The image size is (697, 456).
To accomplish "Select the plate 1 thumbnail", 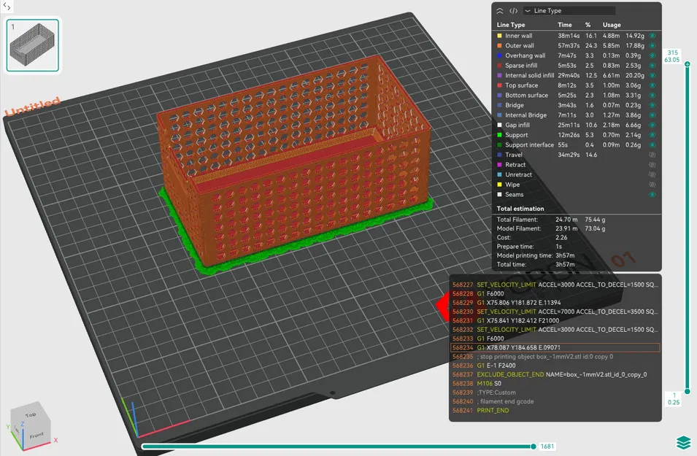I will pyautogui.click(x=32, y=46).
